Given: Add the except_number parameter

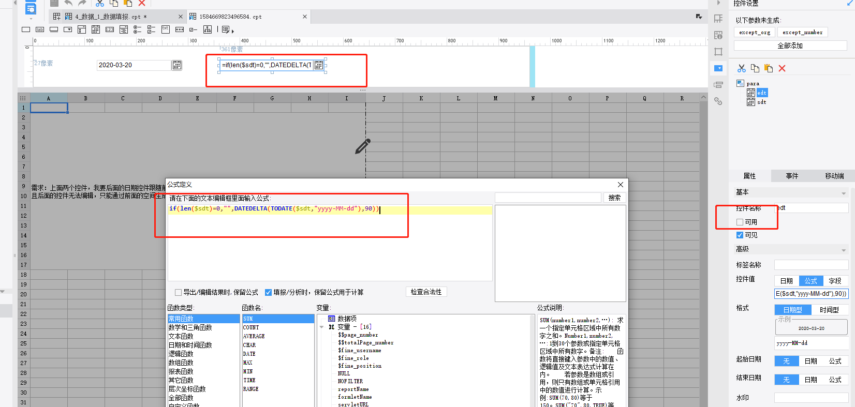Looking at the screenshot, I should [x=802, y=32].
